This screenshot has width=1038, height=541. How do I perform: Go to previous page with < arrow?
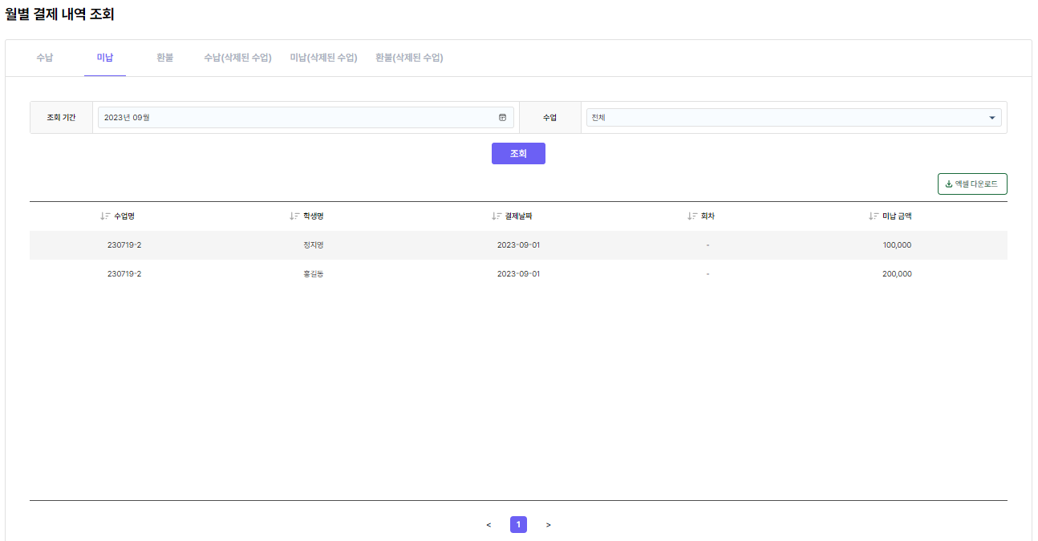pyautogui.click(x=489, y=525)
